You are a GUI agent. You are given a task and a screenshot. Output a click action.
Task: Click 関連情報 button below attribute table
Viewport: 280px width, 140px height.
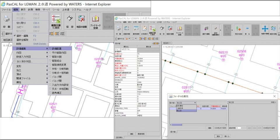tap(141, 134)
